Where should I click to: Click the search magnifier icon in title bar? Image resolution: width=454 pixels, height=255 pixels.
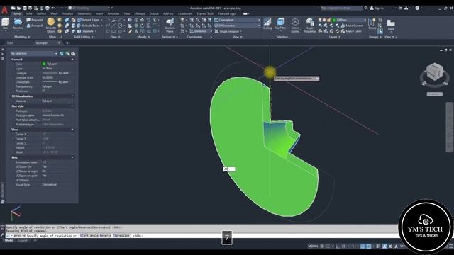click(x=366, y=8)
